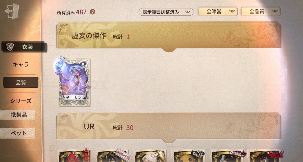Open the ムネーモシュ costume card
This screenshot has height=162, width=303.
[74, 82]
